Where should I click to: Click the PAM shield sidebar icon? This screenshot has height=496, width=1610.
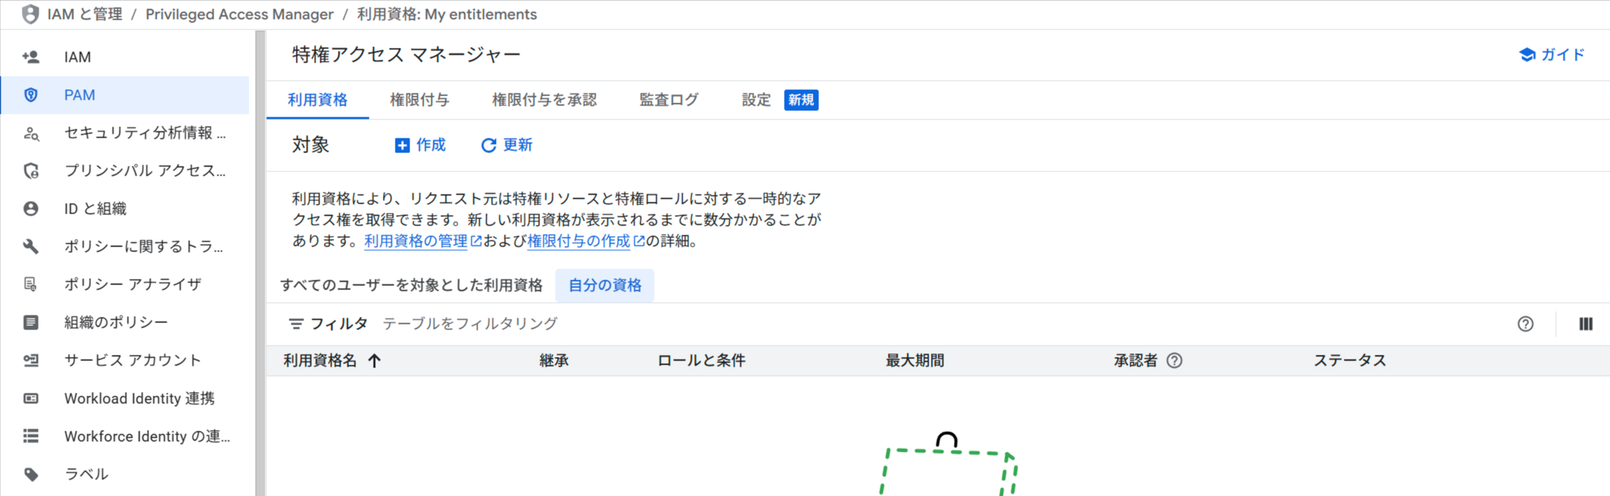[31, 95]
